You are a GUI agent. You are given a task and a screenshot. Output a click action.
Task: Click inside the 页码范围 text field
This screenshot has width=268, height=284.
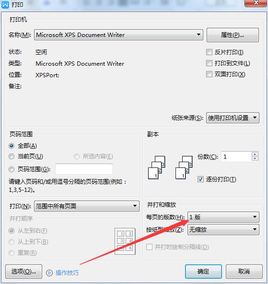[84, 169]
